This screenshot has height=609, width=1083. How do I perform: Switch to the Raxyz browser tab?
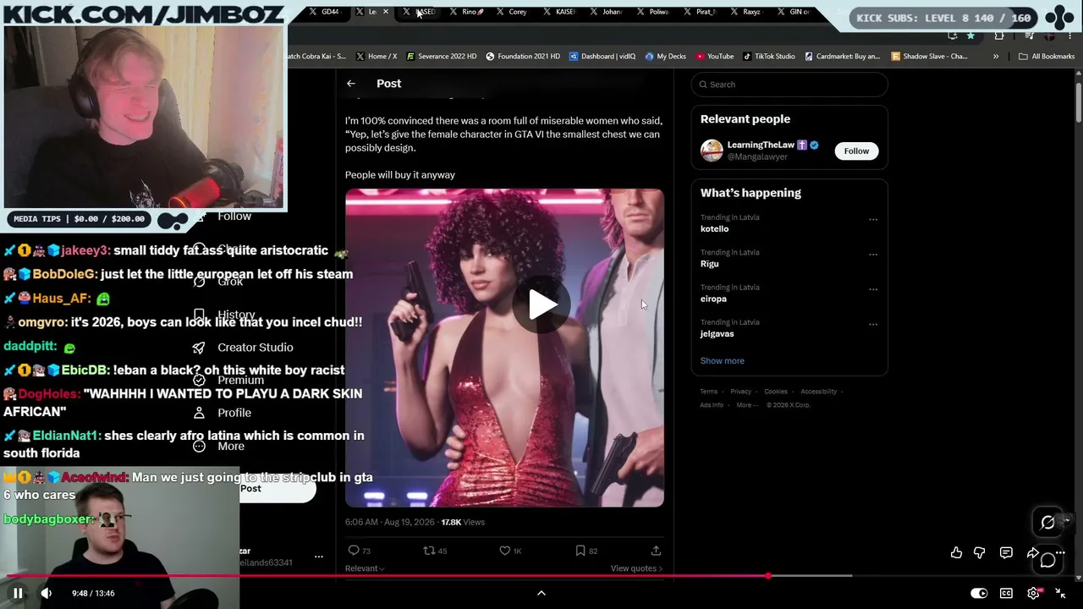point(745,12)
